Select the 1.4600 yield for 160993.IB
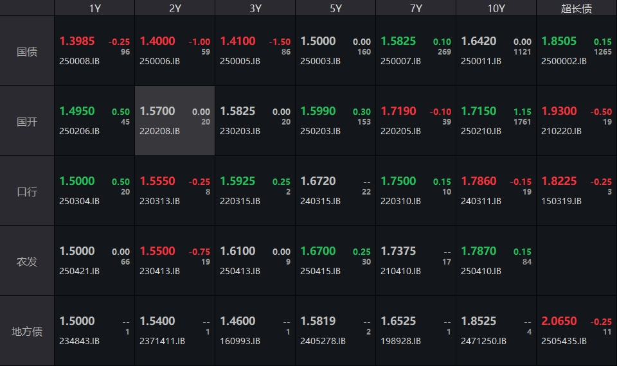617x366 pixels. tap(238, 321)
